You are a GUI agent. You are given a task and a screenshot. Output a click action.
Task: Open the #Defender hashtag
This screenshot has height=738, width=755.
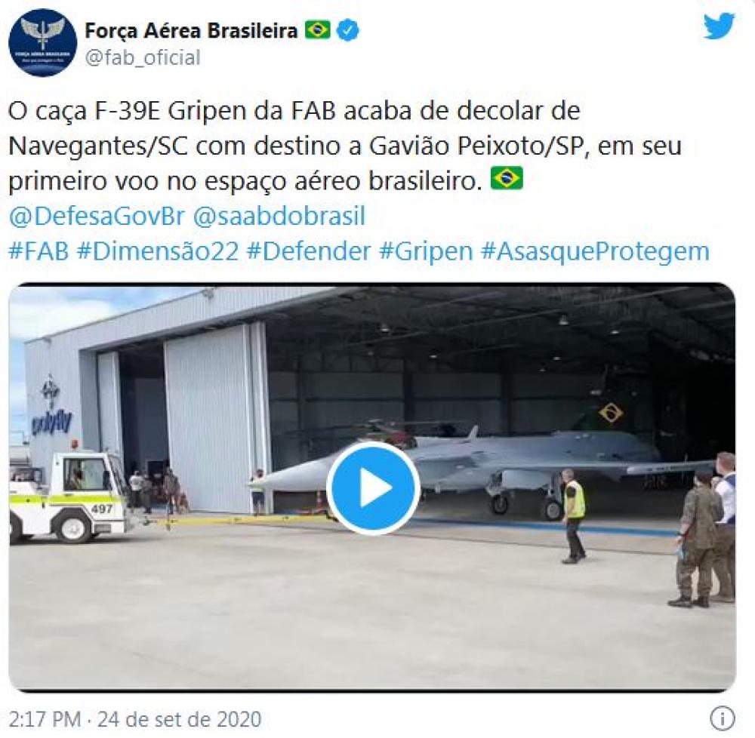click(309, 251)
